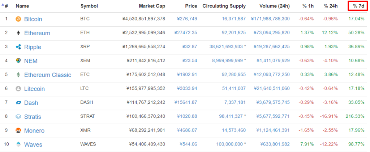Sort by Price column header

click(191, 6)
